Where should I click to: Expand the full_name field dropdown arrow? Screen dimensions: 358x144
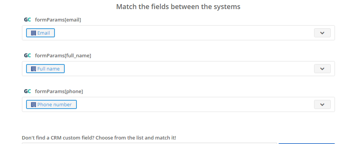point(322,69)
